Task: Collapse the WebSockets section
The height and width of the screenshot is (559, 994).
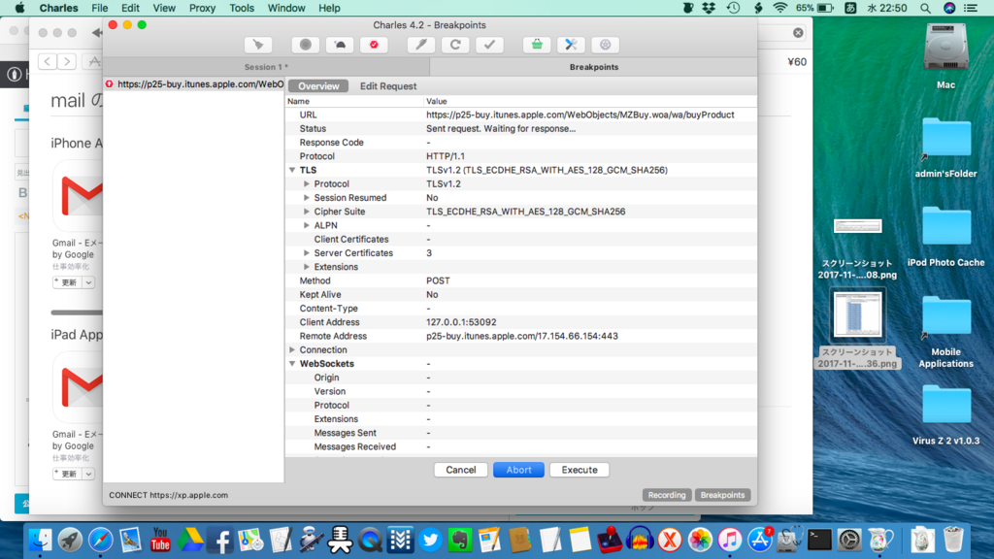Action: (x=292, y=364)
